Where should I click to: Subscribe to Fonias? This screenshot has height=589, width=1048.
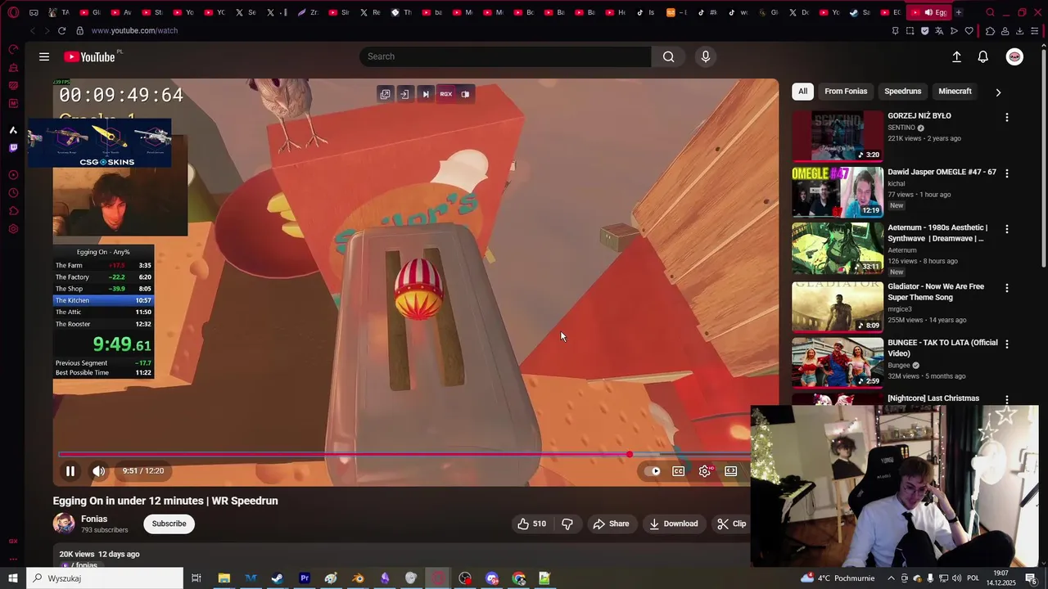(169, 524)
